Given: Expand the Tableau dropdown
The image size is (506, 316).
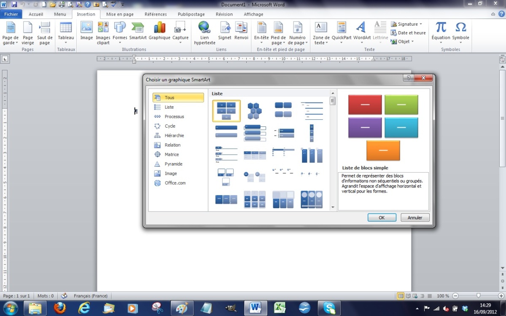Looking at the screenshot, I should click(66, 33).
